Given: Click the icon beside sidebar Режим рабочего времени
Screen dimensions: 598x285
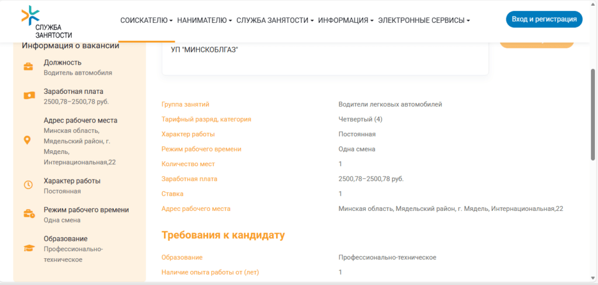Looking at the screenshot, I should [x=28, y=214].
